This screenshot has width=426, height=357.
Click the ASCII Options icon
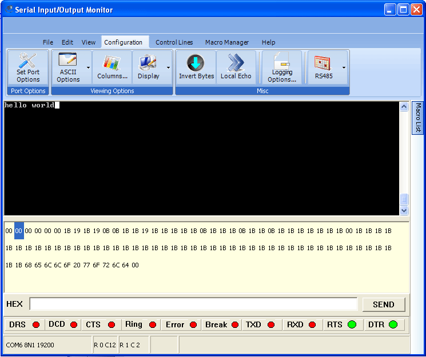(68, 68)
